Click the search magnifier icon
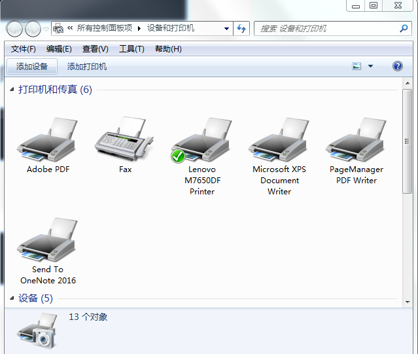This screenshot has width=418, height=354. click(x=404, y=28)
